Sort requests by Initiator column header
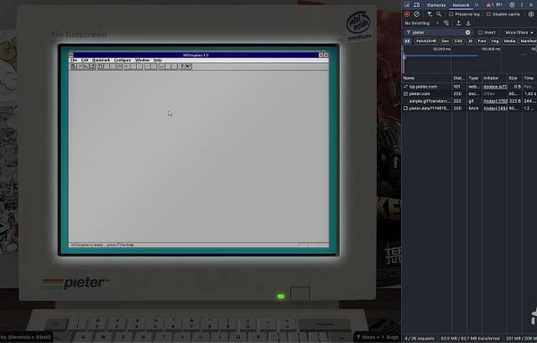Image resolution: width=537 pixels, height=343 pixels. click(x=494, y=78)
